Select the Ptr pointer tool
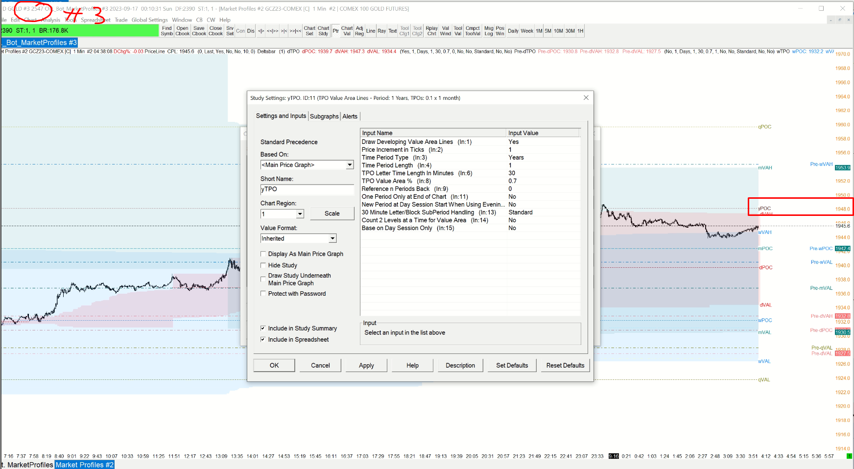The image size is (854, 469). point(335,31)
